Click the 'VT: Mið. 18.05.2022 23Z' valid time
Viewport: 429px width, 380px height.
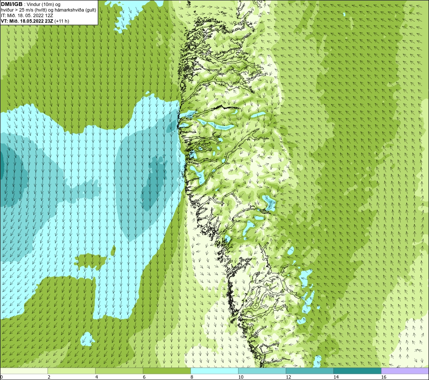27,21
